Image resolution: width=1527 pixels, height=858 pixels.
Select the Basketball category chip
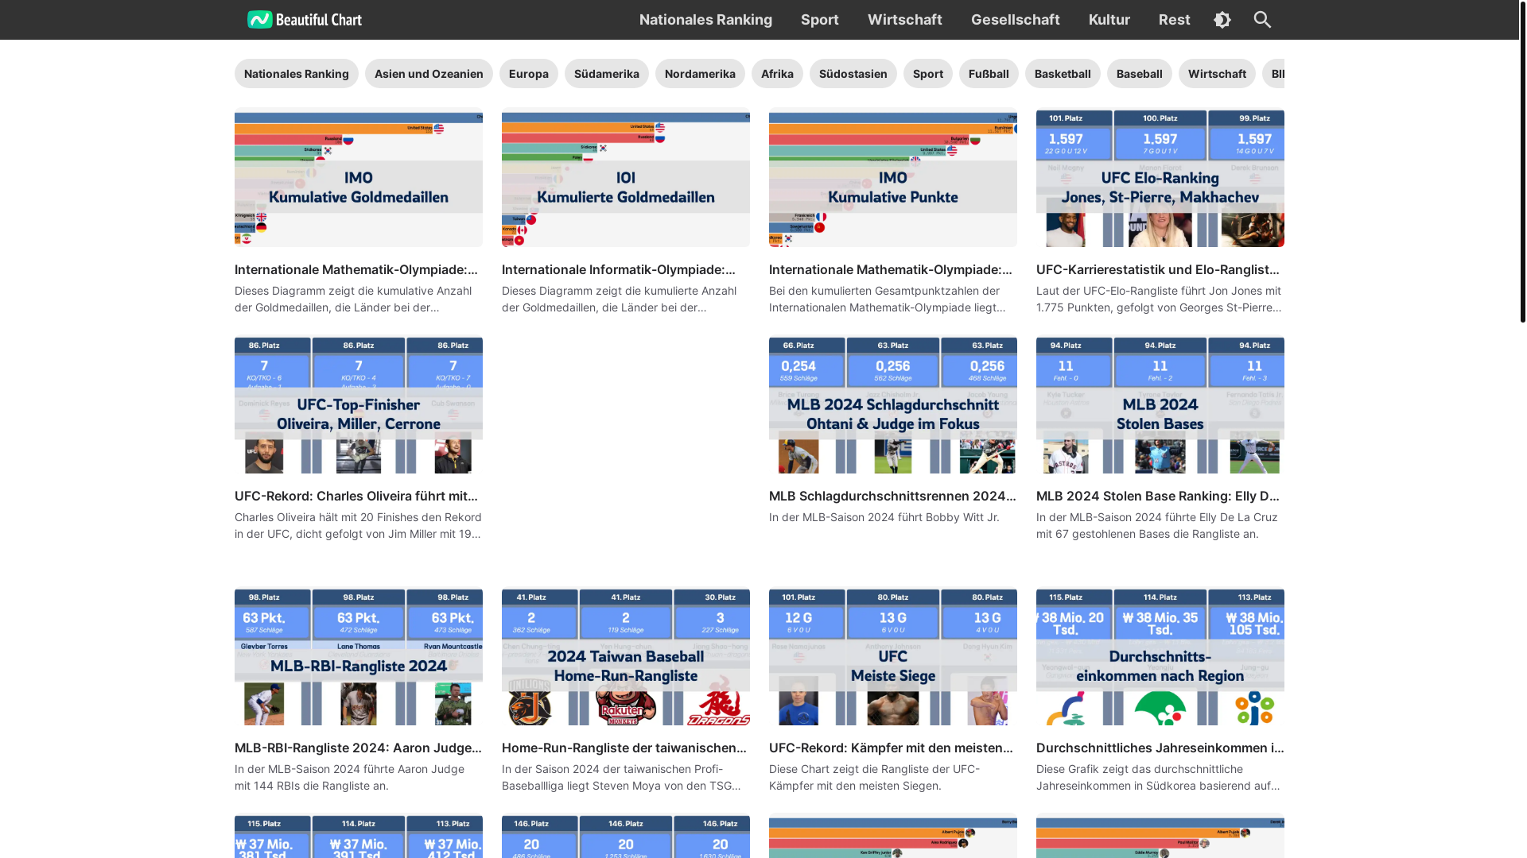pos(1063,74)
